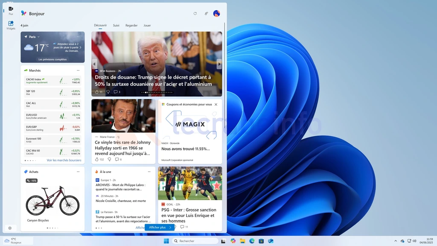Open the SBF 120 market row
Screen dimensions: 437x246
point(52,93)
